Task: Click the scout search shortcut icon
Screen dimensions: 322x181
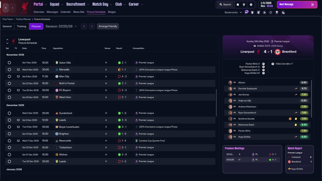Action: (264, 12)
